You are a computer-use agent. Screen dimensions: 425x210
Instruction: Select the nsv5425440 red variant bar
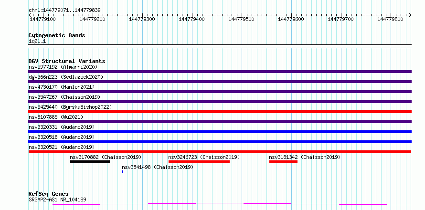220,112
